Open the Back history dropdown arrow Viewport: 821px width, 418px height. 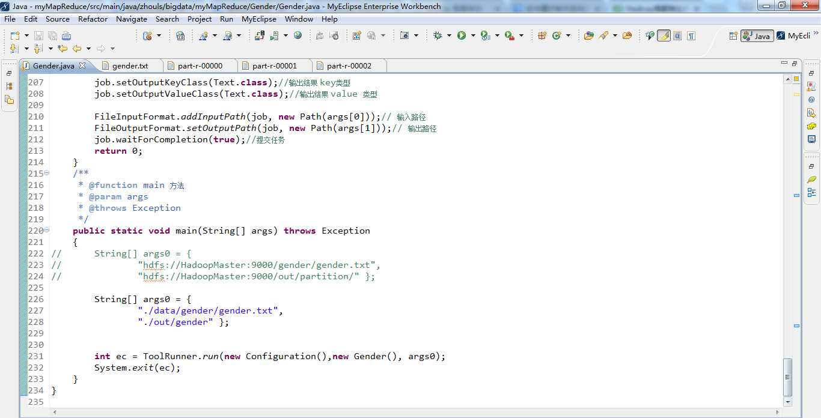coord(88,49)
